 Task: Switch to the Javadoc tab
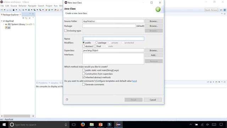(54, 83)
